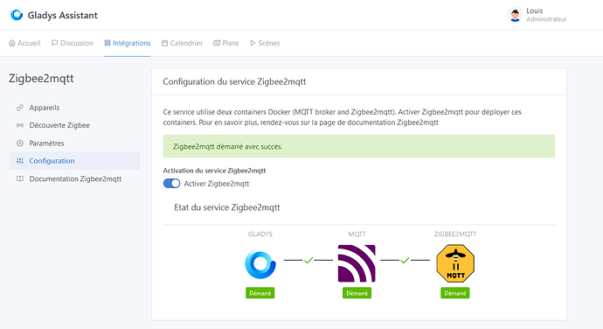Click the checkmark between Gladys and MQTT
The width and height of the screenshot is (603, 329).
[308, 261]
